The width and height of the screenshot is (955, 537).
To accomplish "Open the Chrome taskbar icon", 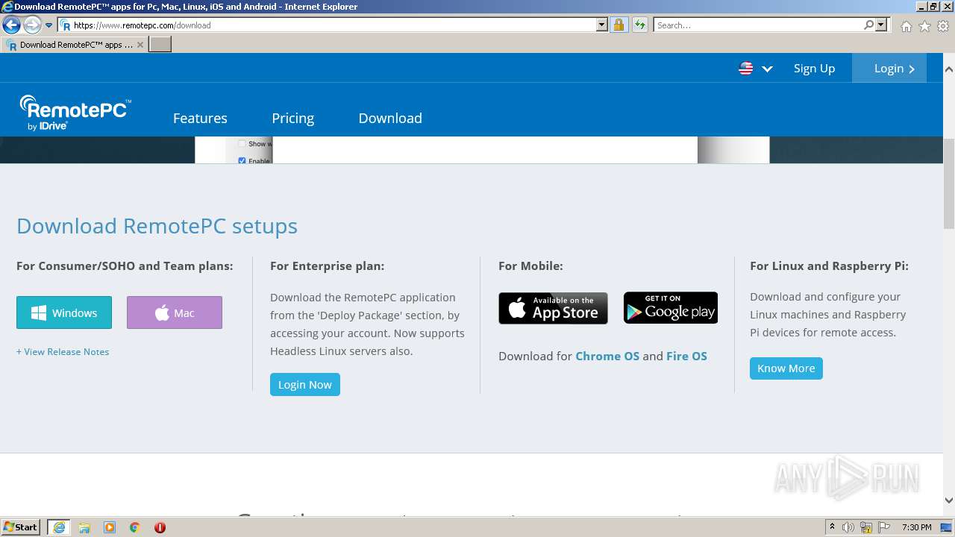I will [x=135, y=527].
